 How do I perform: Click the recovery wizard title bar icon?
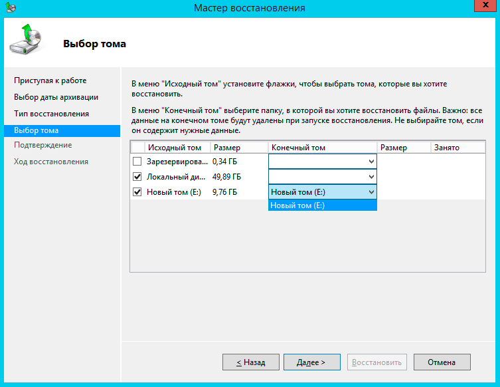(11, 7)
